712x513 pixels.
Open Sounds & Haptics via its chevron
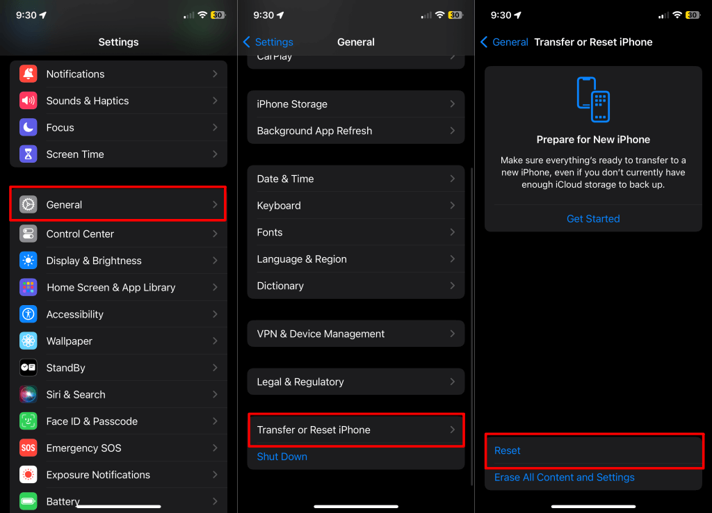click(x=216, y=101)
